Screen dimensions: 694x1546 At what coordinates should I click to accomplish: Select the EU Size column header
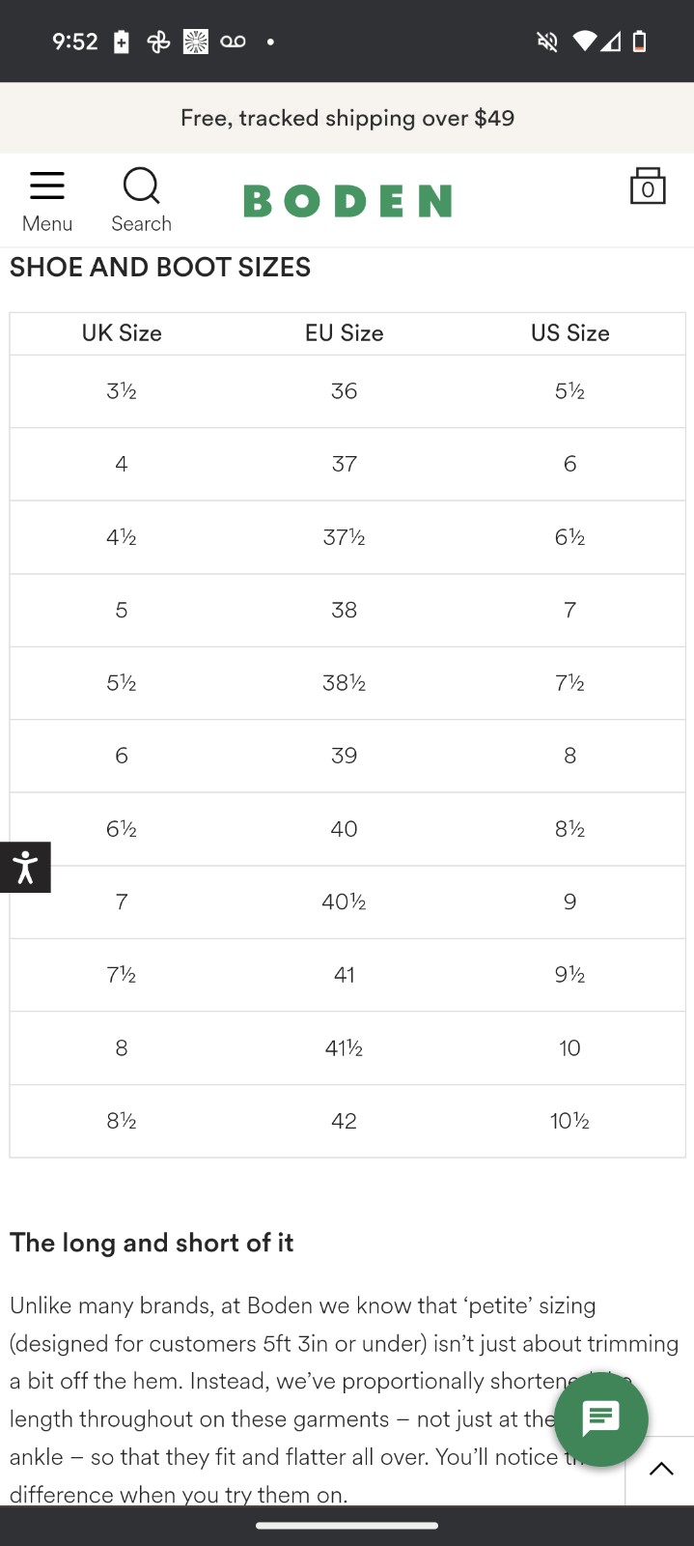tap(345, 333)
